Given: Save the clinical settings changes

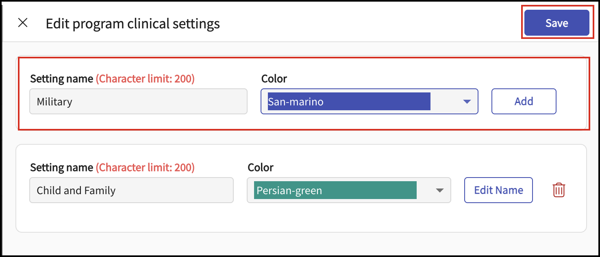Looking at the screenshot, I should pos(557,23).
